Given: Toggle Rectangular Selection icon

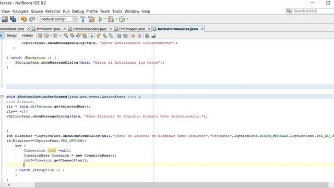Looking at the screenshot, I should 91,36.
